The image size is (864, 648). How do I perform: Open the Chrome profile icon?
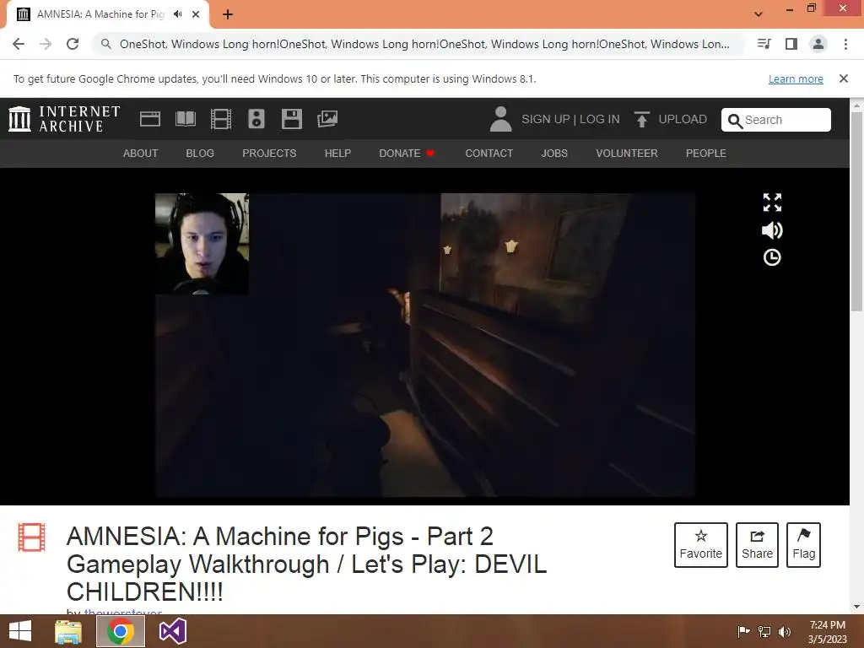click(818, 44)
